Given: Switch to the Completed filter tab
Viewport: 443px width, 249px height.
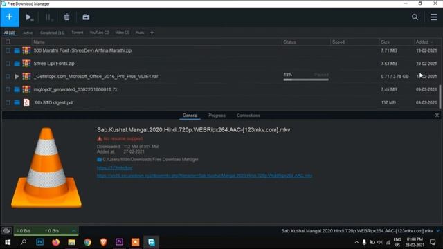Looking at the screenshot, I should tap(53, 33).
